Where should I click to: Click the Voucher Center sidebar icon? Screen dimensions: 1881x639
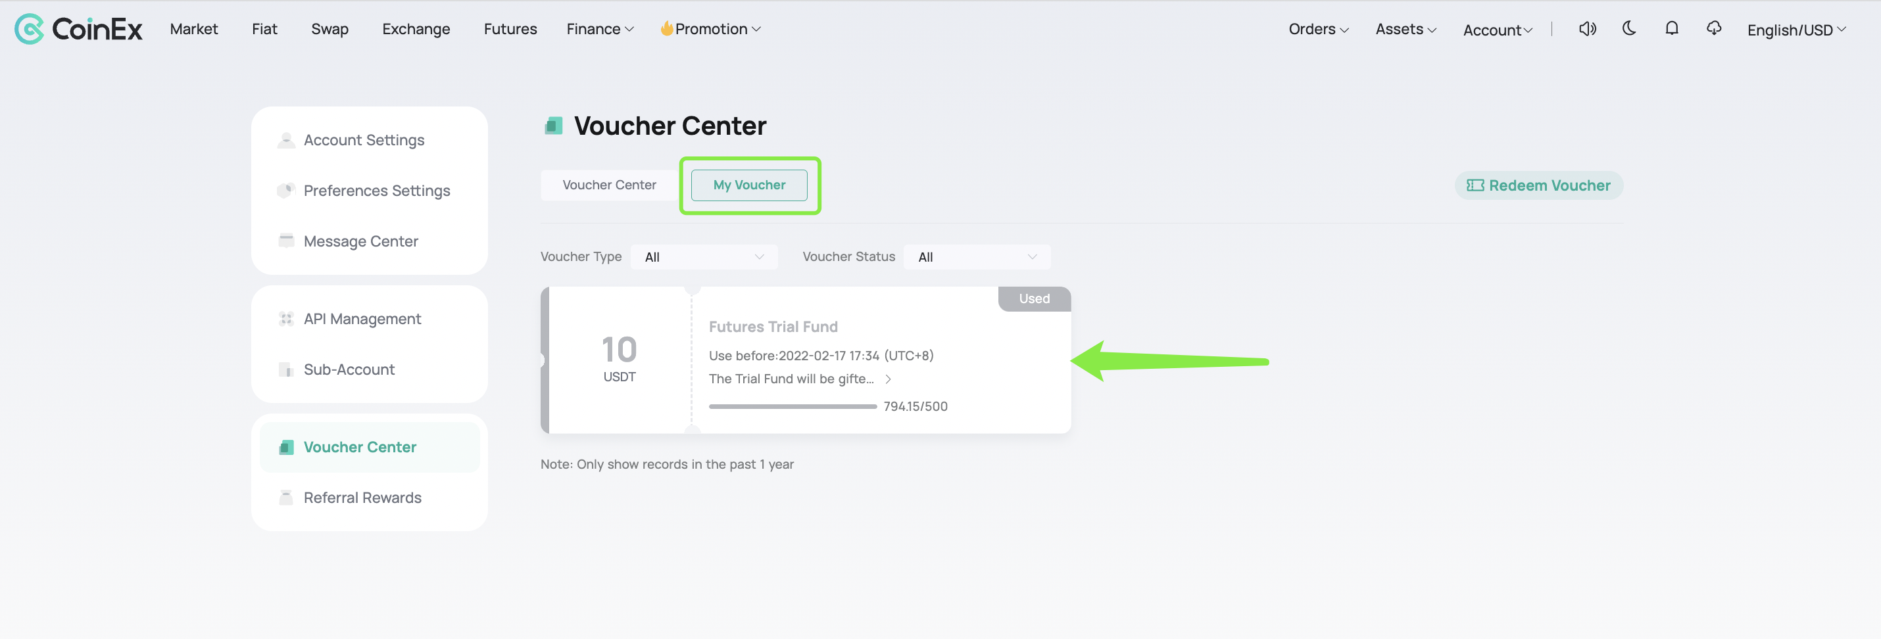point(286,447)
